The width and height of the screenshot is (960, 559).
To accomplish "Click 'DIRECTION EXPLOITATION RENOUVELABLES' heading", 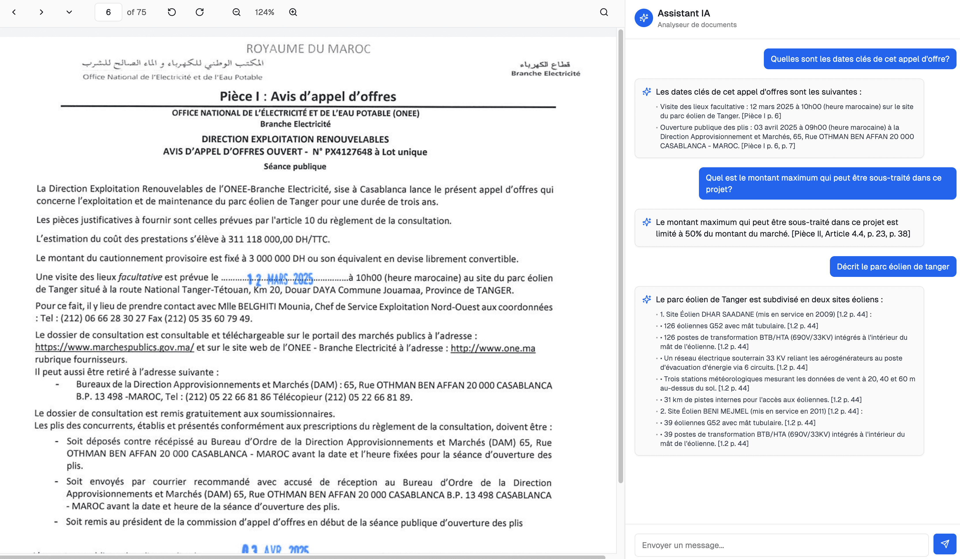I will [295, 139].
